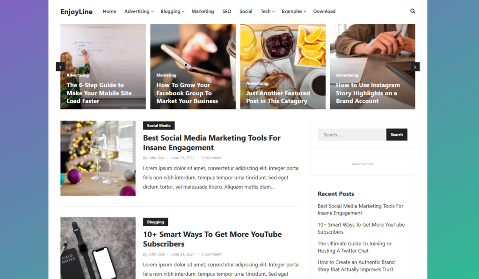Open the wine glasses post thumbnail

98,158
